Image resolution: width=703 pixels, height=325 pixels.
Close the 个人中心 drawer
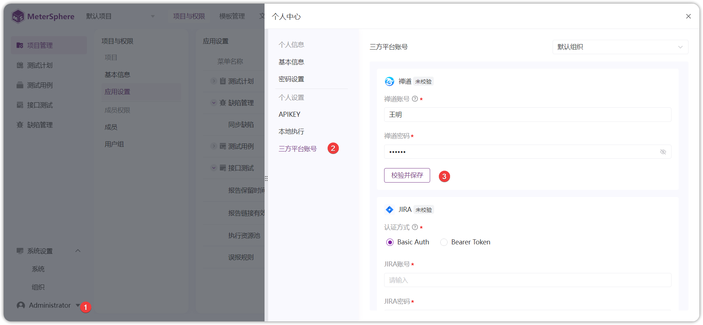tap(689, 16)
